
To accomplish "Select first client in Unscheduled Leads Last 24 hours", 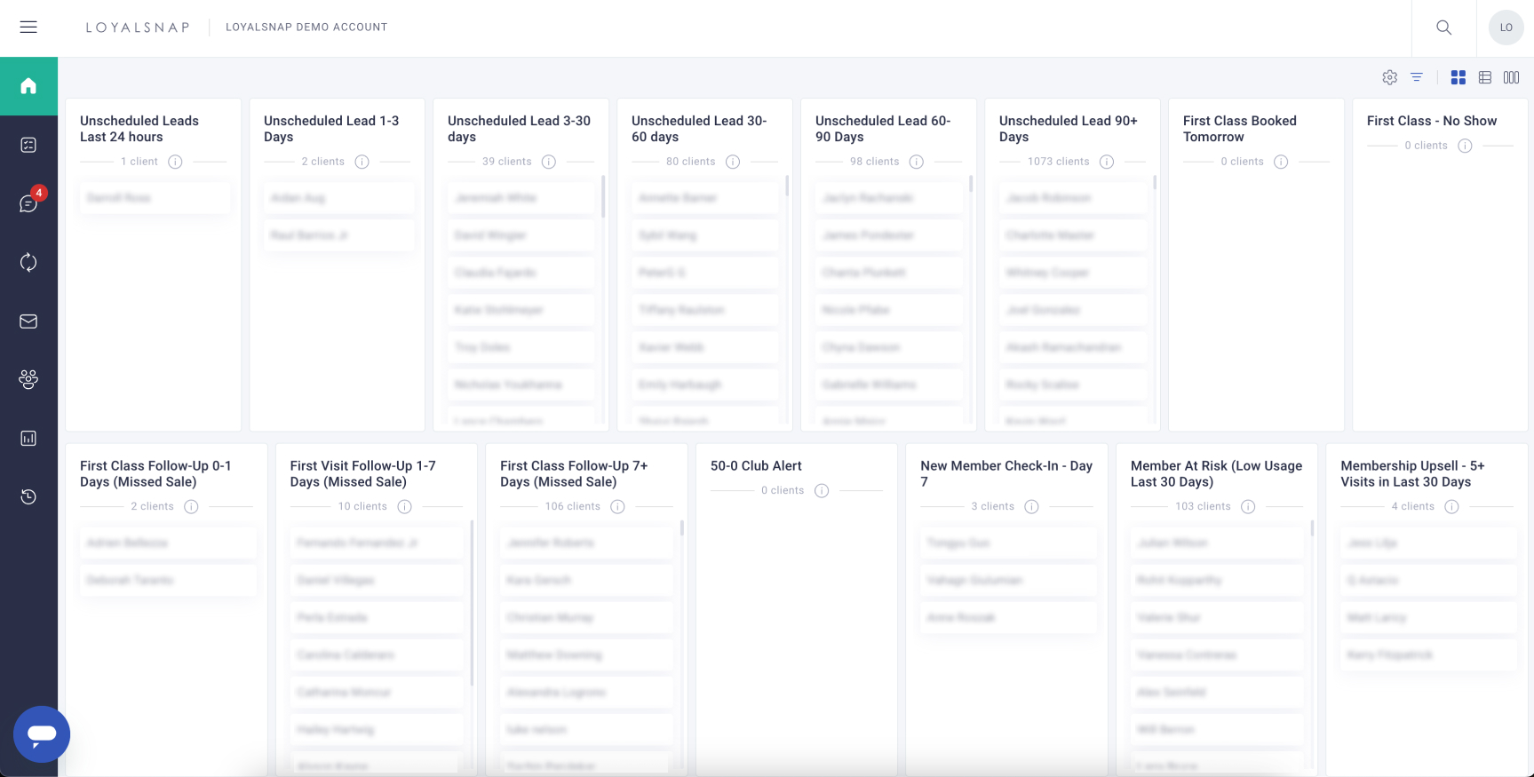I will (155, 198).
